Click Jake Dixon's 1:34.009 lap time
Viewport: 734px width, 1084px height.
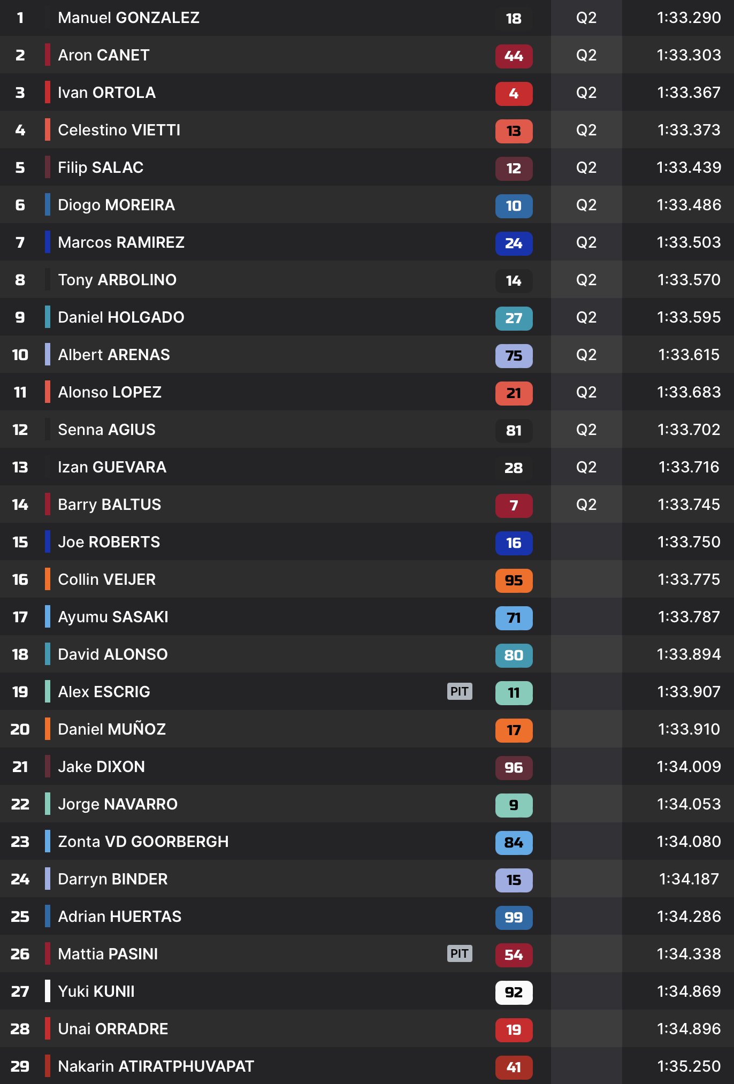[689, 767]
